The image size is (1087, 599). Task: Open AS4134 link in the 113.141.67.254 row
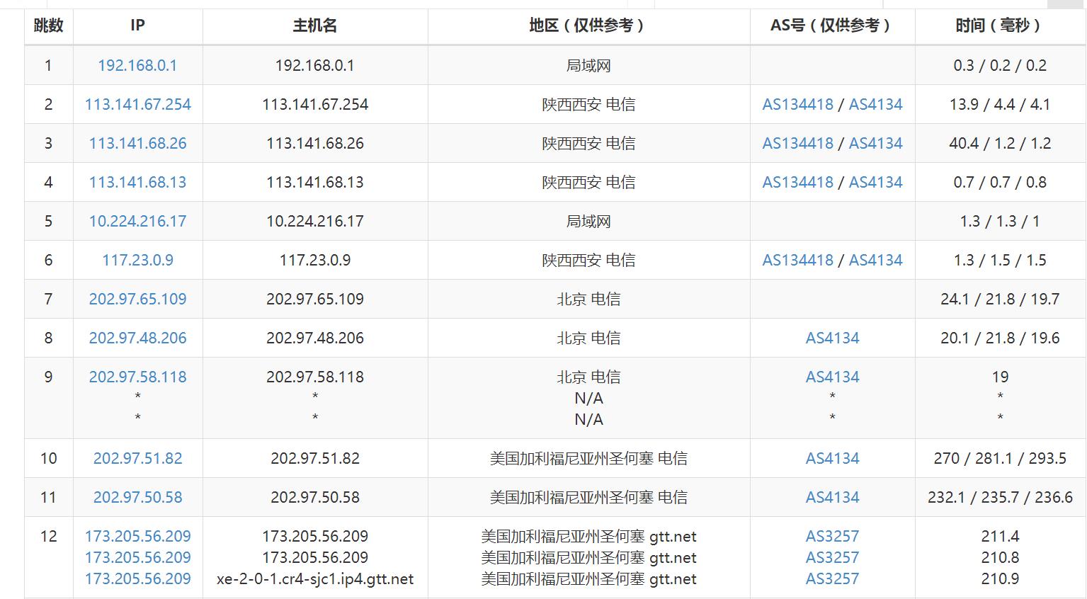(x=875, y=104)
